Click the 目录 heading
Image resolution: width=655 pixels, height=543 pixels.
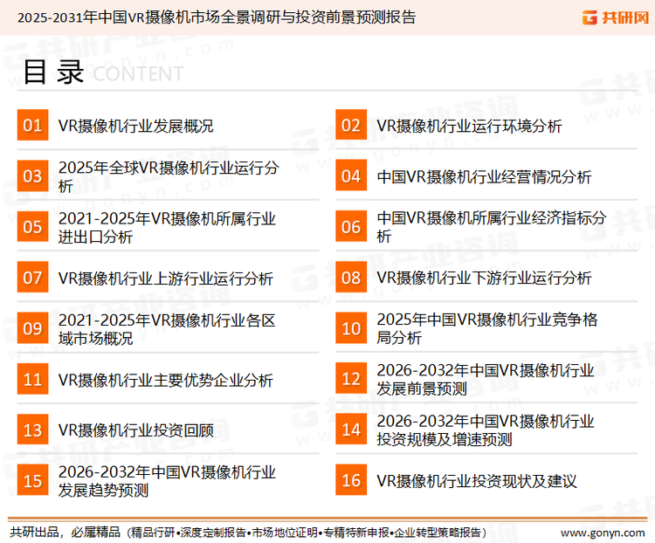(53, 72)
